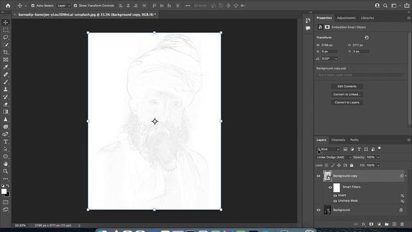Select the Lasso tool
This screenshot has width=412, height=232.
click(6, 37)
